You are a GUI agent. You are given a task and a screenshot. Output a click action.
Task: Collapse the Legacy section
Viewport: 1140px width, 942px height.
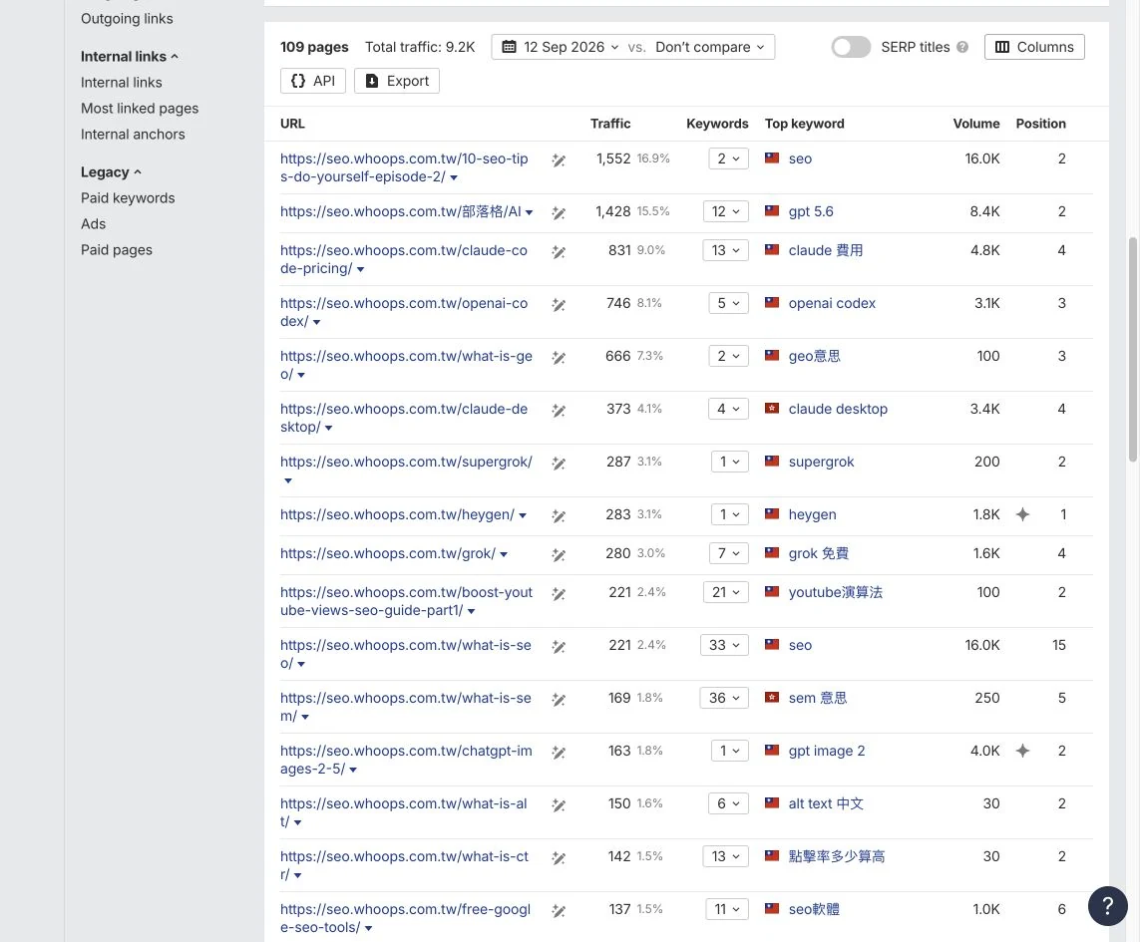[x=111, y=172]
